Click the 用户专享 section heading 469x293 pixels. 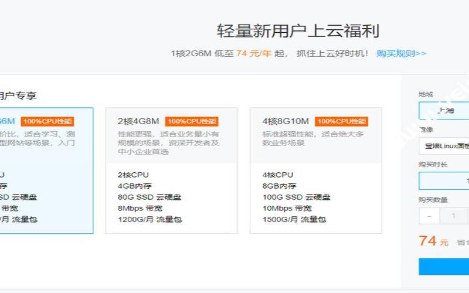tap(18, 96)
